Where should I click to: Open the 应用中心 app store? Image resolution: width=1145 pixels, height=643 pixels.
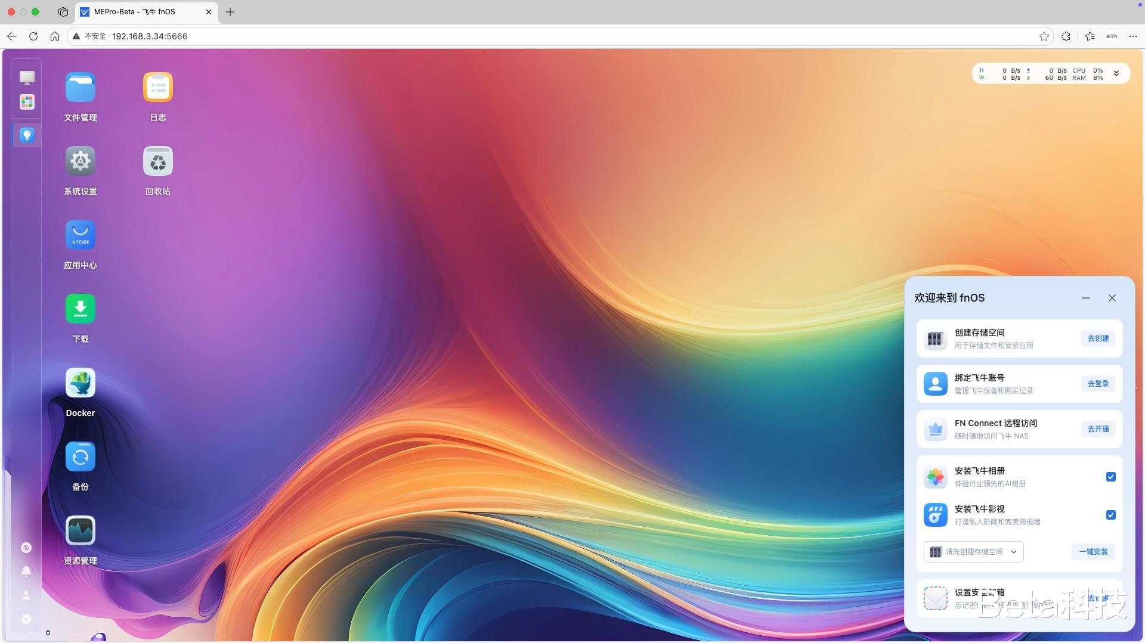pyautogui.click(x=81, y=235)
